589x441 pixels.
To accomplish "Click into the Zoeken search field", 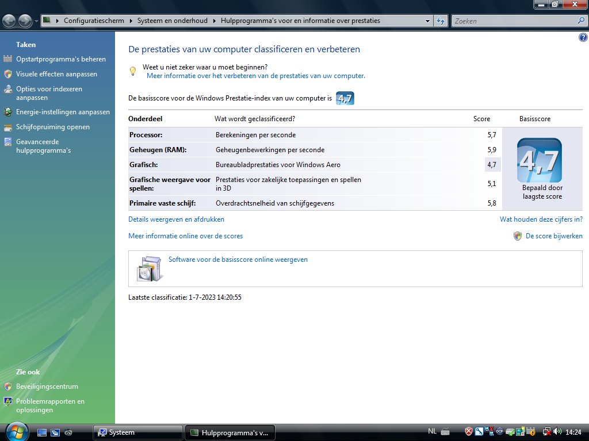I will (x=514, y=21).
